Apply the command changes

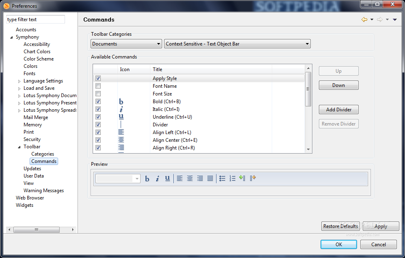(x=381, y=226)
